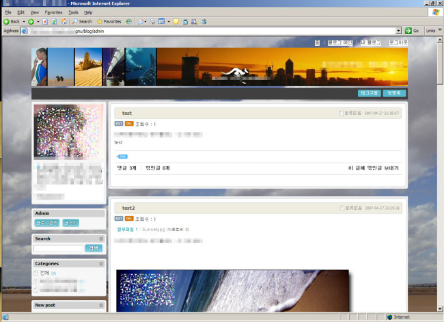The image size is (444, 322).
Task: Click the Edit page toolbar icon
Action: [x=162, y=22]
